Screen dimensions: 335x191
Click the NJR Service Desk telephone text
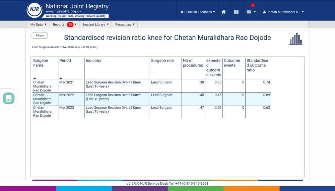click(167, 183)
